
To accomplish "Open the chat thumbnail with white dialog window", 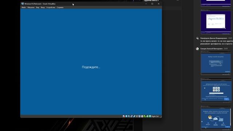I will pyautogui.click(x=216, y=22).
